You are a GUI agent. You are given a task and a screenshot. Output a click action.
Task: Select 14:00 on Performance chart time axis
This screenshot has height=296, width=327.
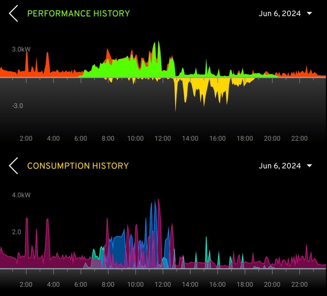pyautogui.click(x=190, y=139)
